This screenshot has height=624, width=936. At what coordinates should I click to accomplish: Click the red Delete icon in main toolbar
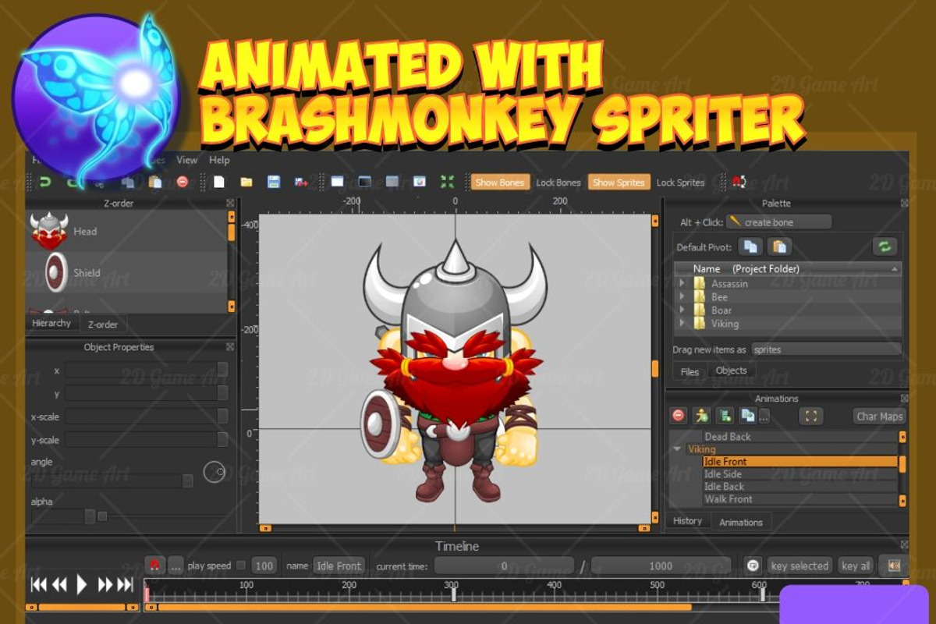pyautogui.click(x=183, y=182)
